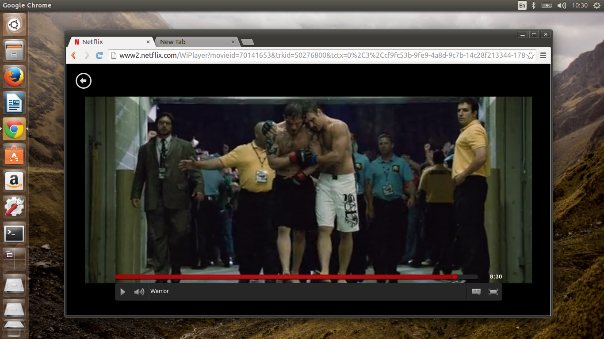604x339 pixels.
Task: Open the Chrome hamburger menu
Action: coord(543,55)
